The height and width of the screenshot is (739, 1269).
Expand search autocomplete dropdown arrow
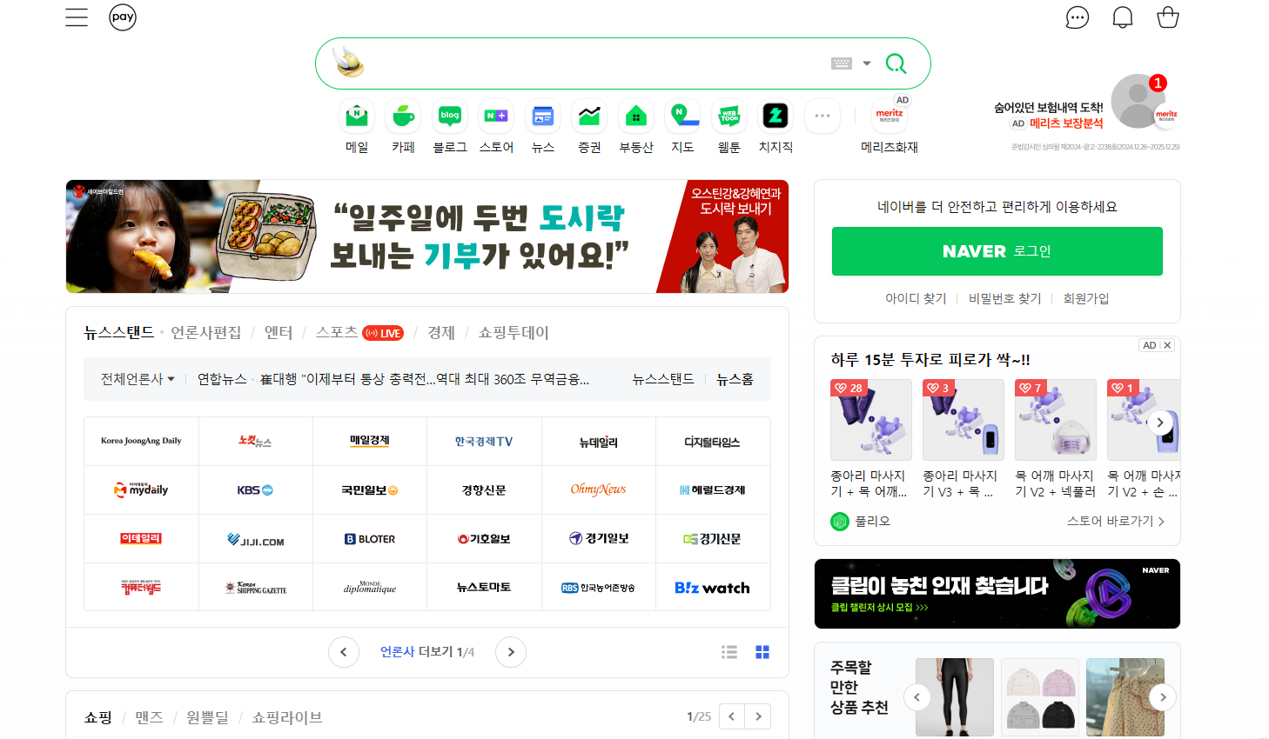(866, 63)
